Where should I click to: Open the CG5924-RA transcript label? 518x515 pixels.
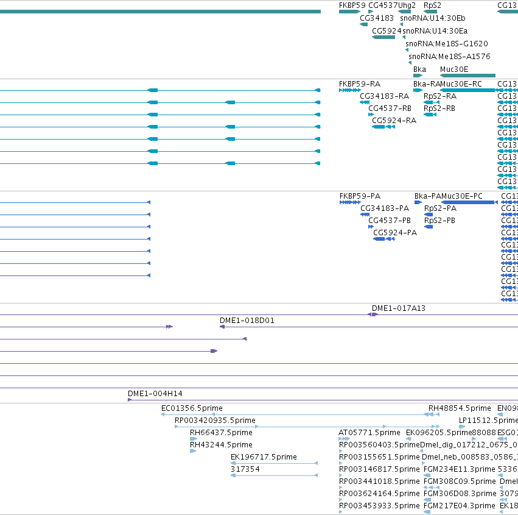point(394,121)
